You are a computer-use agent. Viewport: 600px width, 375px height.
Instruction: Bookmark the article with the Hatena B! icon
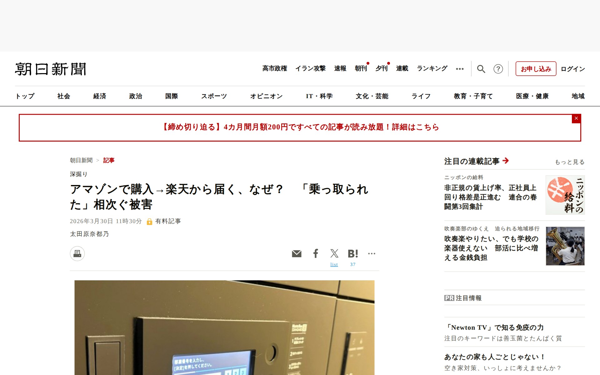tap(353, 254)
